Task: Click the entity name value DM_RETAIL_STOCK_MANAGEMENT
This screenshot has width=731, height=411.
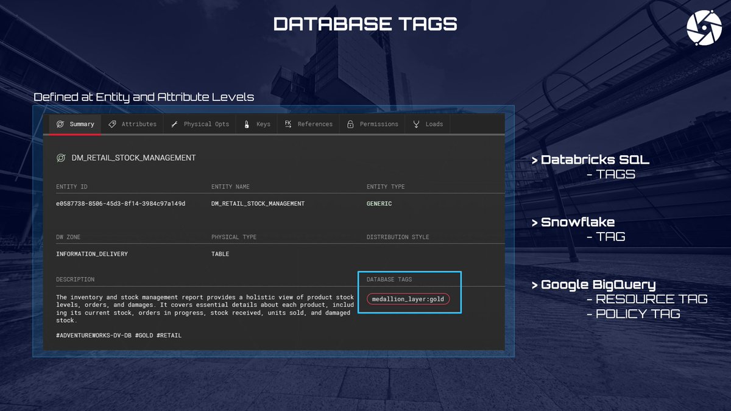Action: [x=258, y=203]
